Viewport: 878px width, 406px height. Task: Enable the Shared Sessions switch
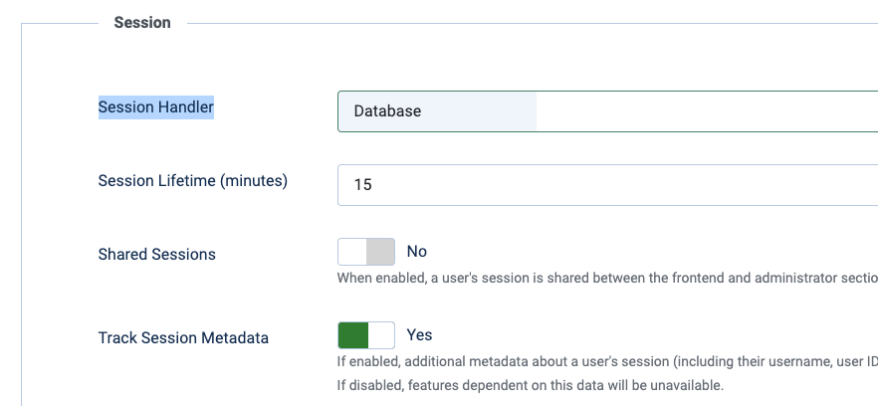pyautogui.click(x=366, y=252)
